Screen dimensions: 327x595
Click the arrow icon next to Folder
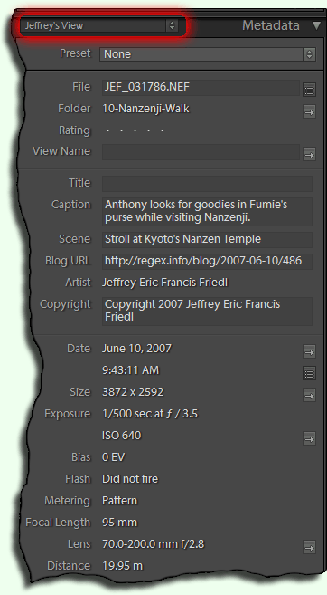(x=309, y=112)
